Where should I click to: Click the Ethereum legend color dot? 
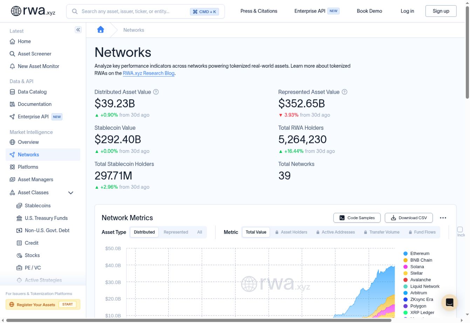[x=406, y=254]
